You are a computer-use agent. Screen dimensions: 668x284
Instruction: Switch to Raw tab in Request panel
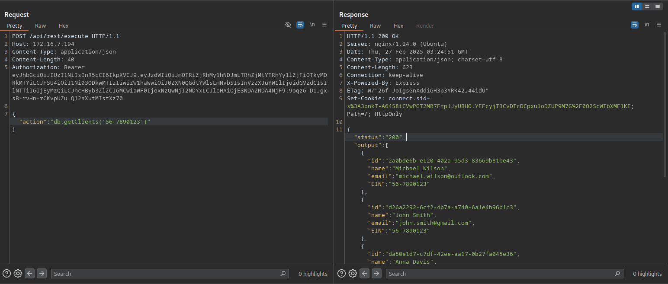[x=41, y=26]
